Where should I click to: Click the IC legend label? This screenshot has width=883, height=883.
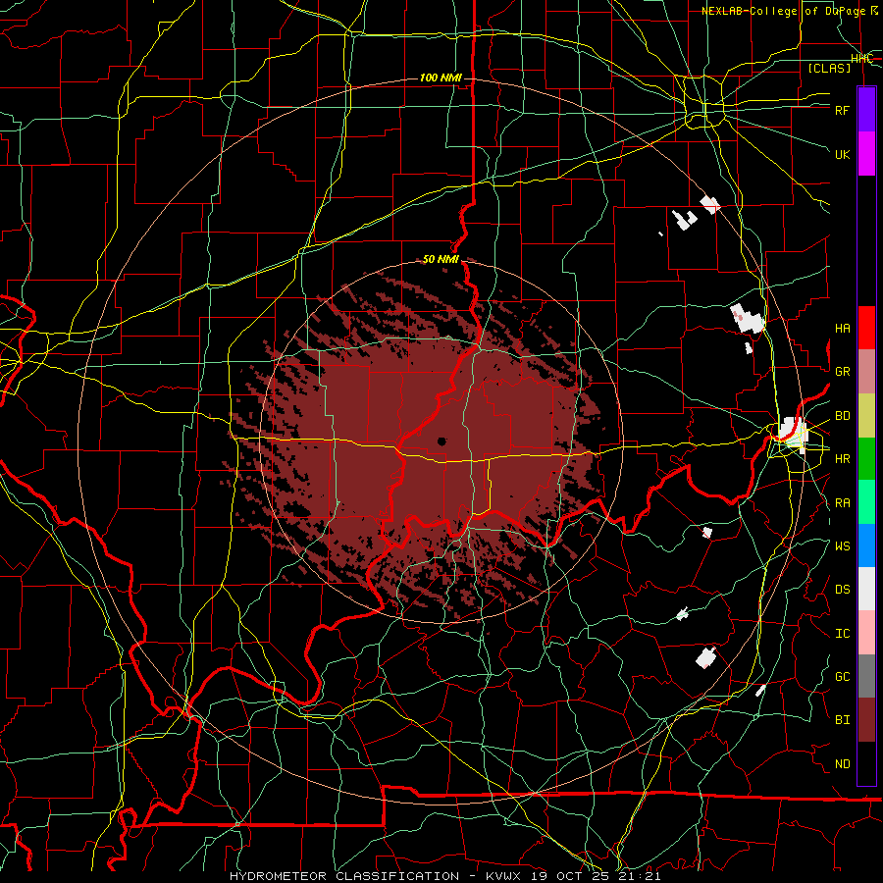pos(843,634)
